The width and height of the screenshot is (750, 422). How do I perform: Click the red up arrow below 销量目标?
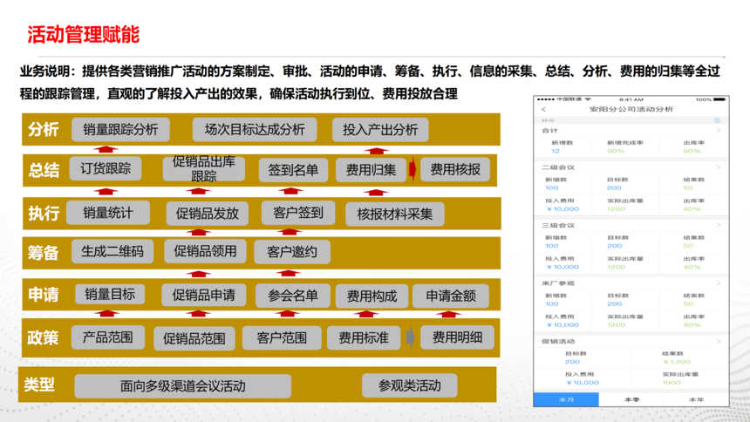pos(107,312)
